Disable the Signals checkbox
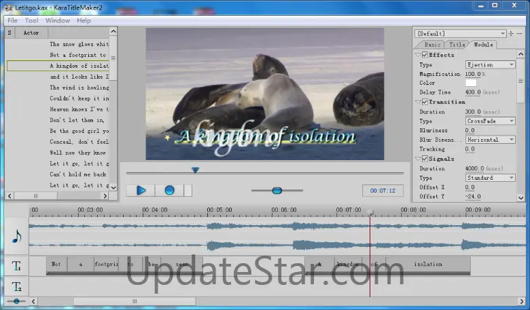 pyautogui.click(x=425, y=159)
